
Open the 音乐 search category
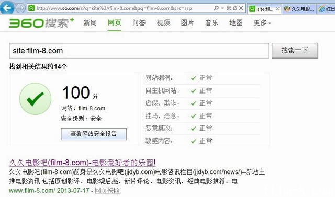tap(211, 22)
